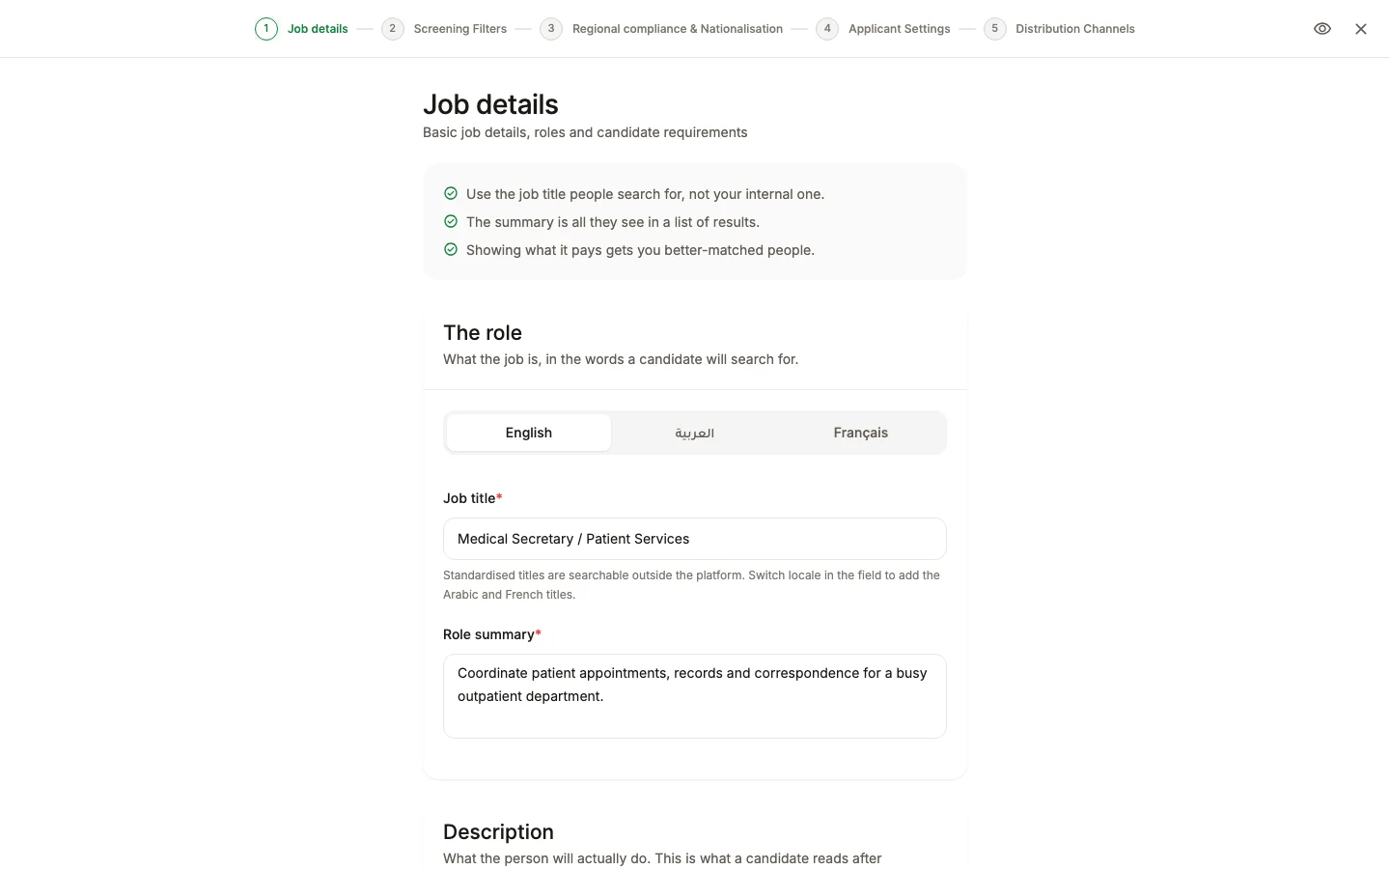Jump to Applicant Settings step
Viewport: 1390px width, 869px height.
click(900, 29)
